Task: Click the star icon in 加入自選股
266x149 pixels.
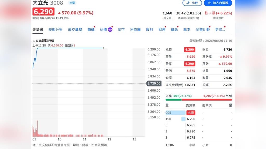Action: [209, 3]
